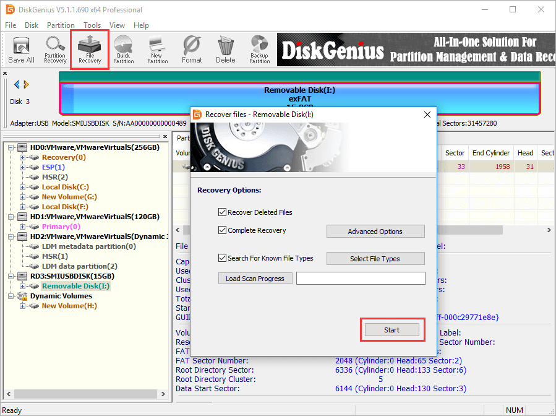Open the Tools menu
The image size is (556, 416).
coord(92,25)
